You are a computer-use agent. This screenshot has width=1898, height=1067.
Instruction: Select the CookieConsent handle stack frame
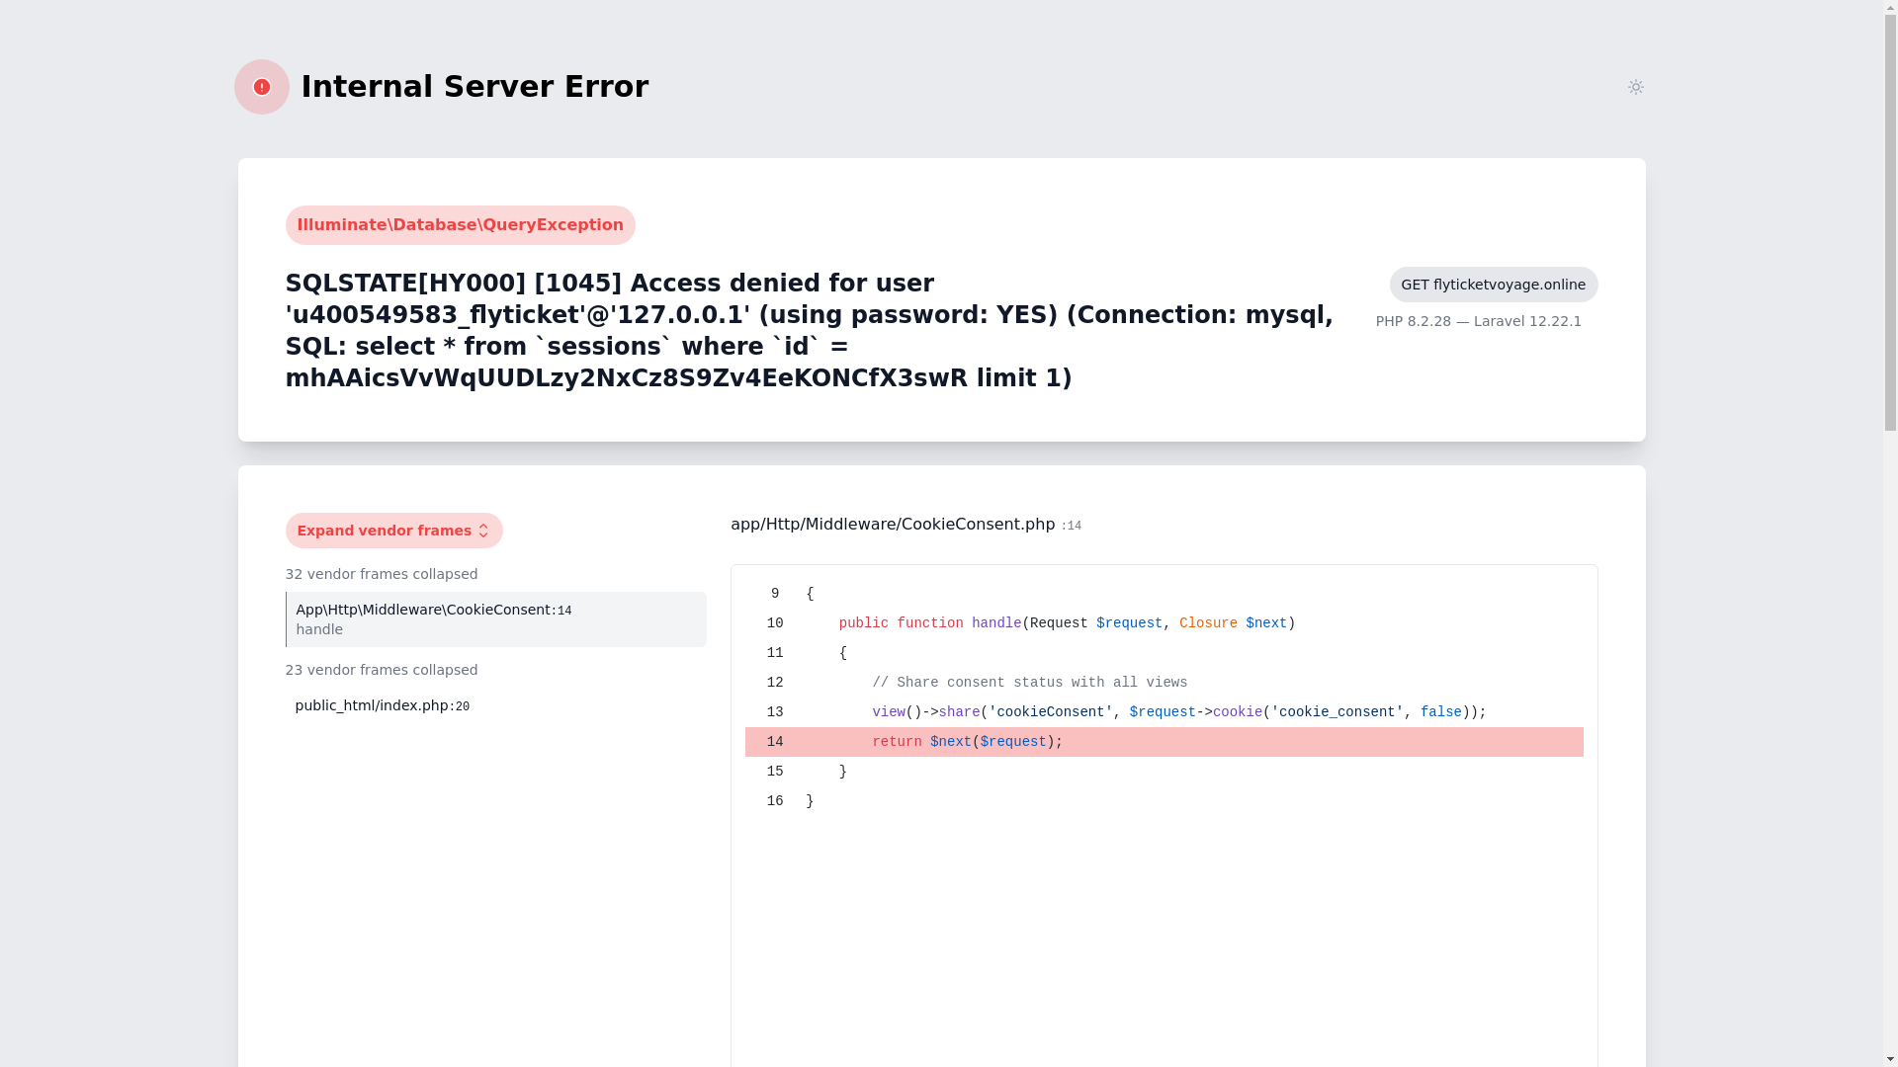click(495, 619)
